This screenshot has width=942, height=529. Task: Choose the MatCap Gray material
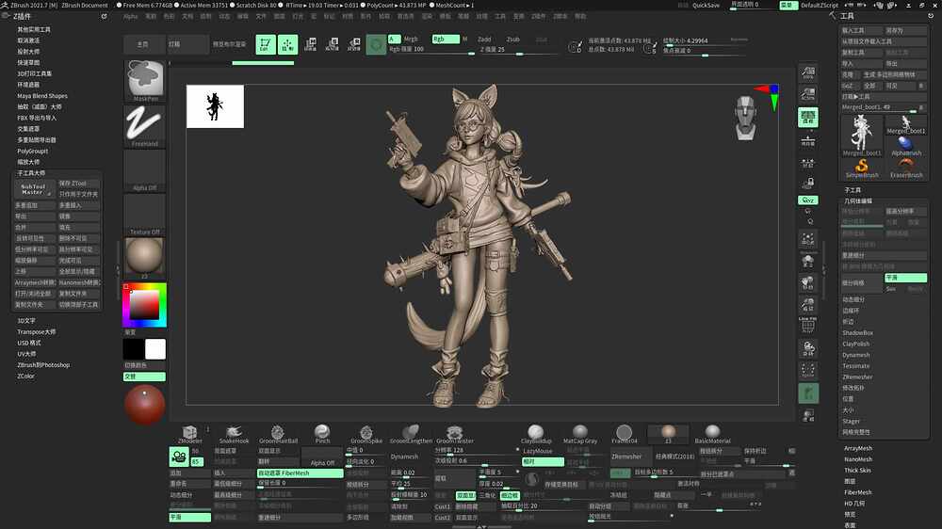point(579,434)
